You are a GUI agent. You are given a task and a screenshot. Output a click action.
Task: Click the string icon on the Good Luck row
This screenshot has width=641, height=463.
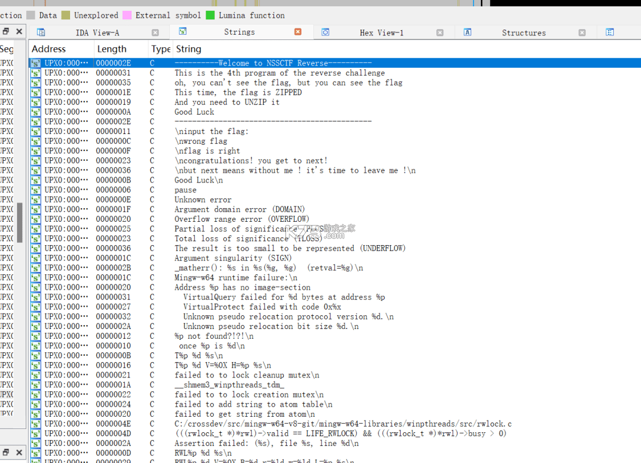coord(35,112)
